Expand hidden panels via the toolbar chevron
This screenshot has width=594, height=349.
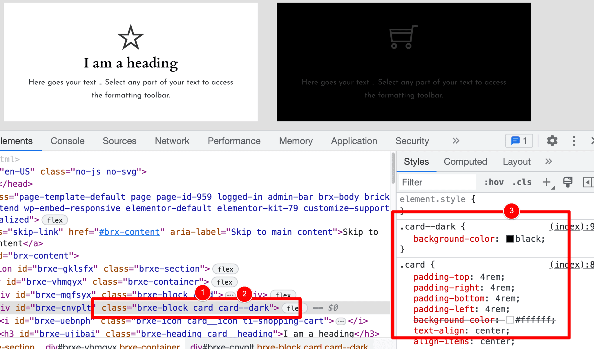click(x=455, y=141)
